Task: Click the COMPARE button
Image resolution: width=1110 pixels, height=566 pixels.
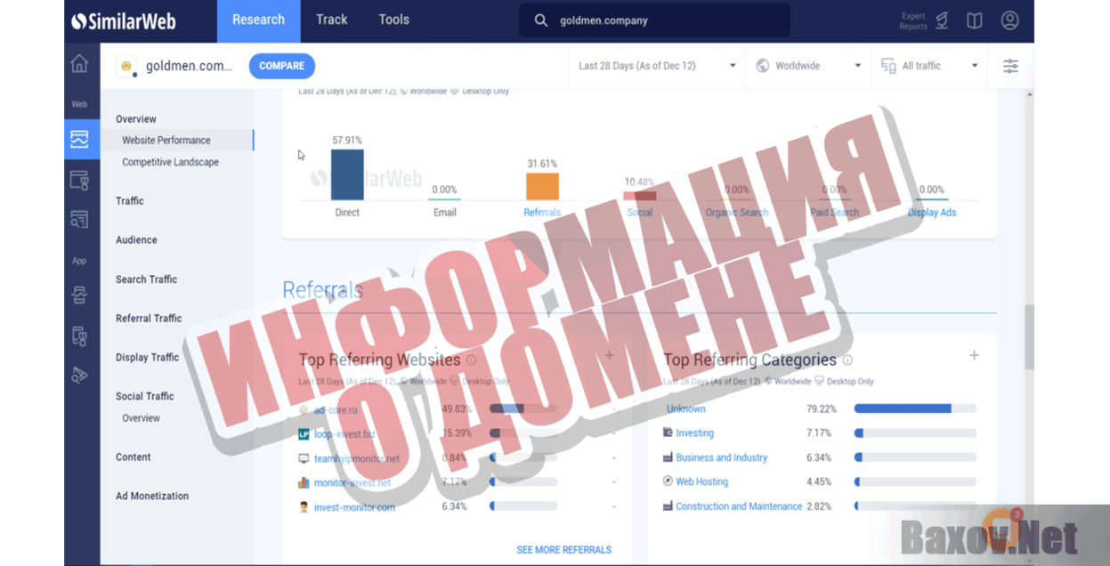Action: (x=282, y=66)
